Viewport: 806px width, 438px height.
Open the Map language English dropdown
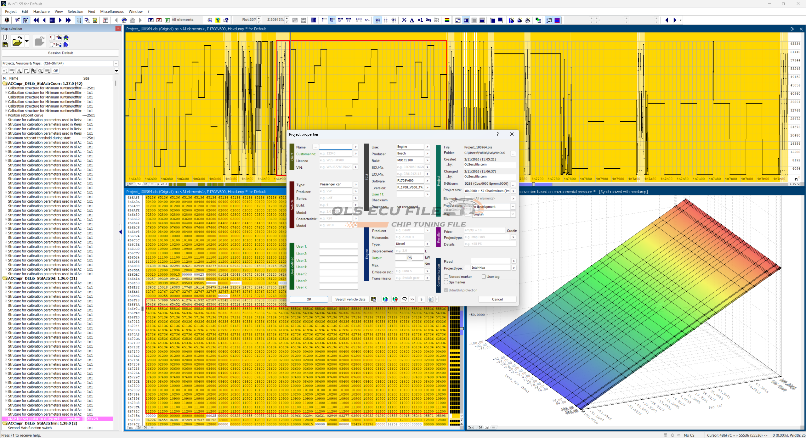pos(513,214)
